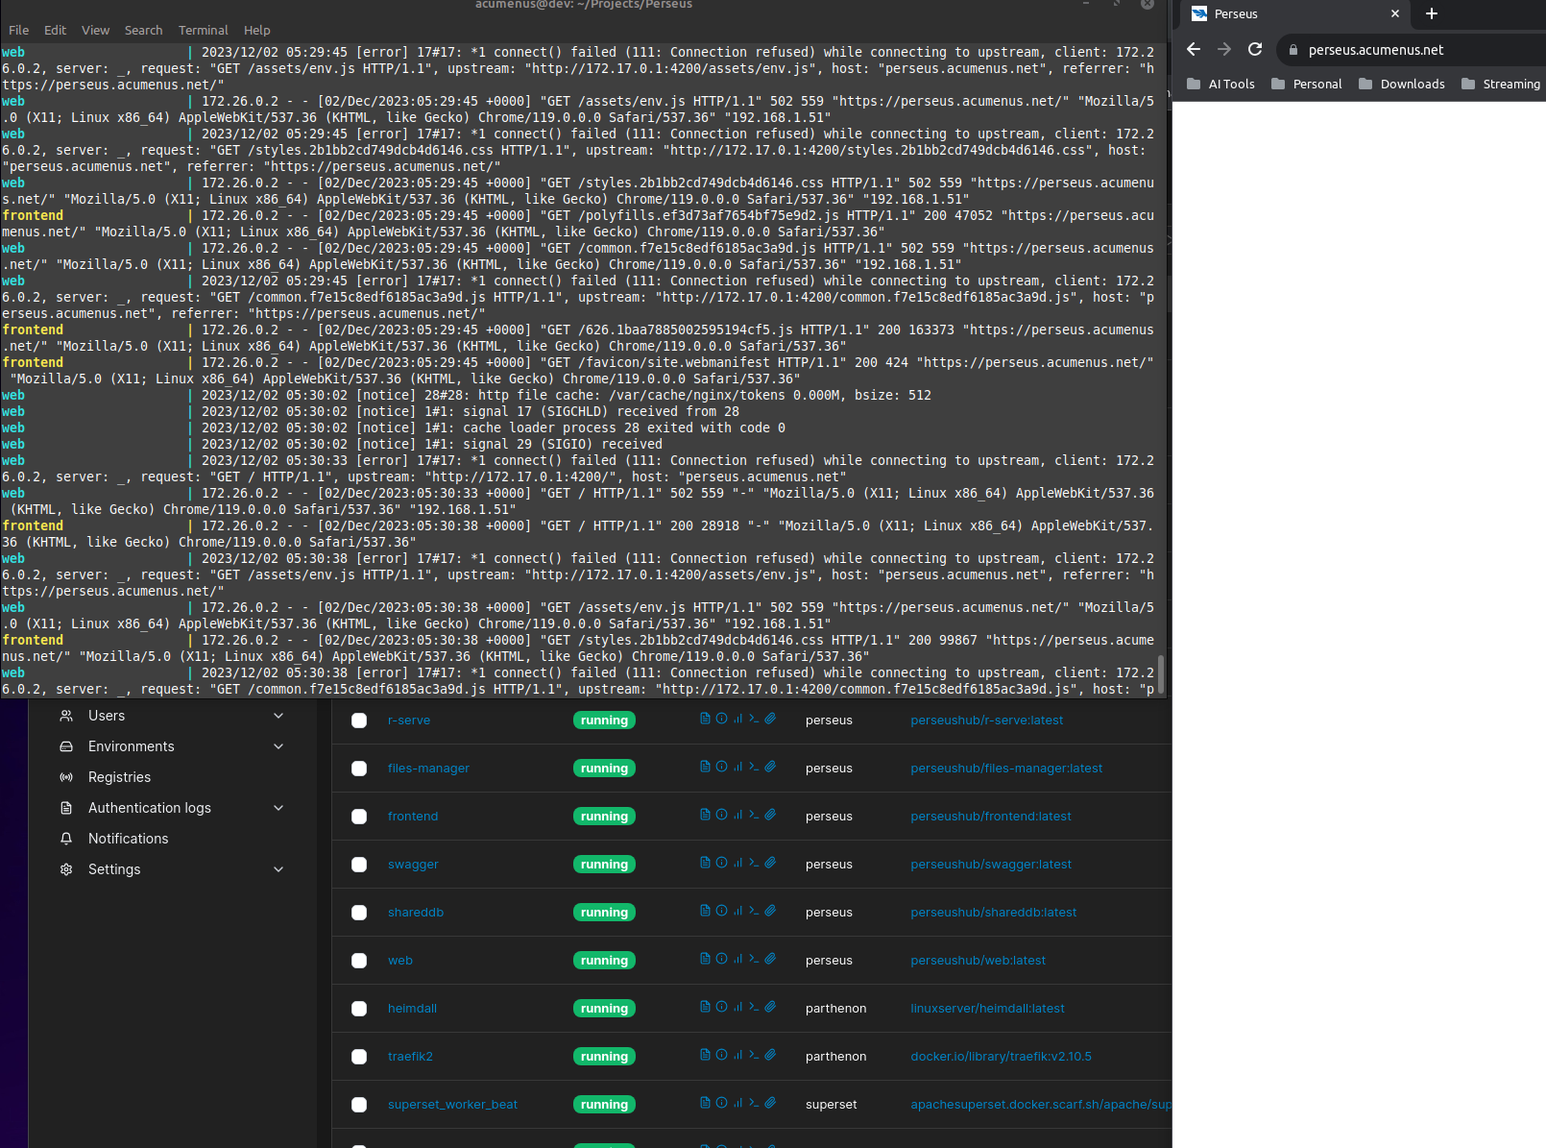Open stats icon for files-manager container
1546x1148 pixels.
737,767
